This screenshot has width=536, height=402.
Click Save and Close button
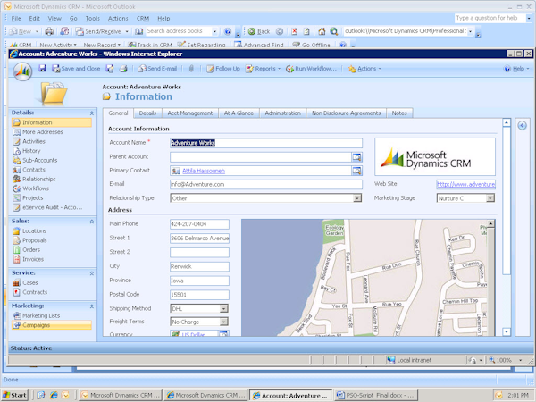tap(76, 69)
